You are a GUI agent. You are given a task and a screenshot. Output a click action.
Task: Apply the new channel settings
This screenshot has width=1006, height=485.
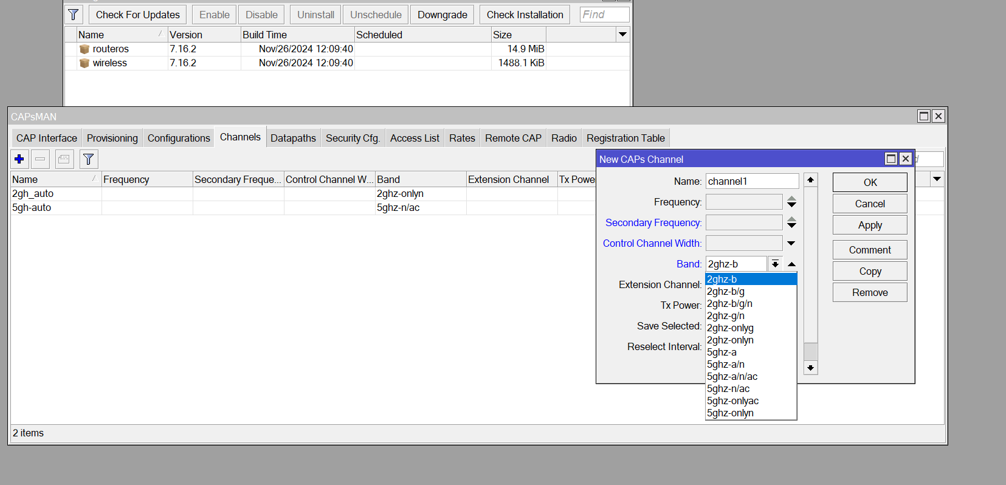(870, 225)
